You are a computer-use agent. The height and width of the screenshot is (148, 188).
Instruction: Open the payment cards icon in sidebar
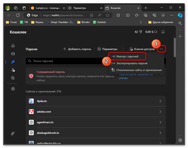[x=13, y=54]
